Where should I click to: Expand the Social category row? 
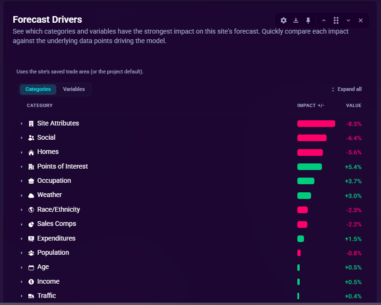(22, 138)
